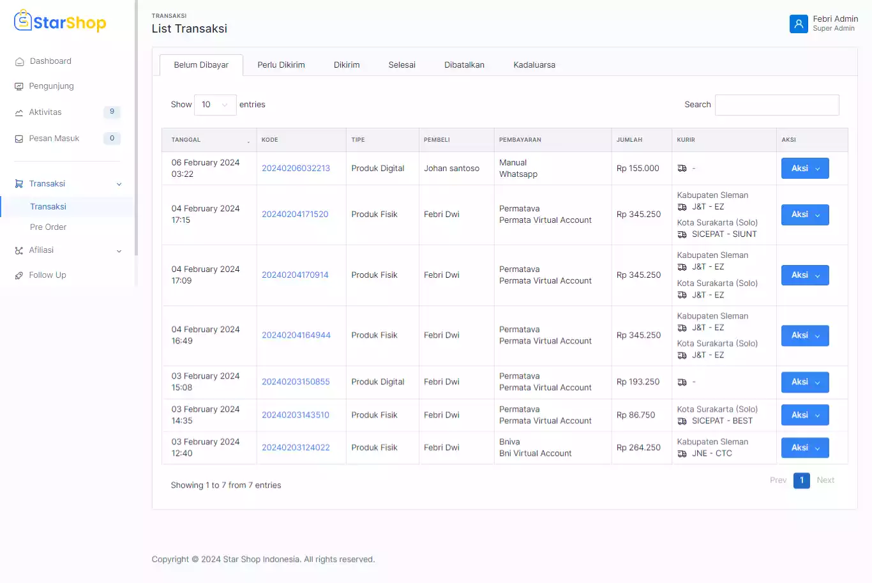Viewport: 872px width, 583px height.
Task: Open Dashboard via its home icon
Action: tap(19, 61)
